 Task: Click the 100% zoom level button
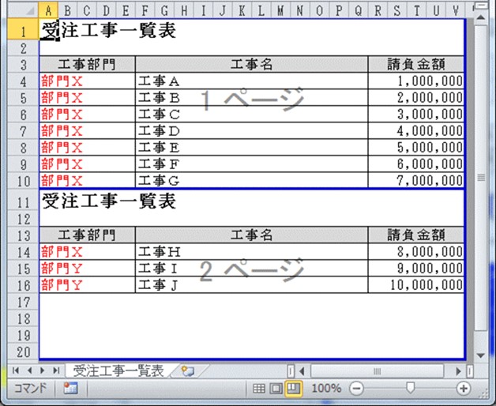click(x=325, y=389)
